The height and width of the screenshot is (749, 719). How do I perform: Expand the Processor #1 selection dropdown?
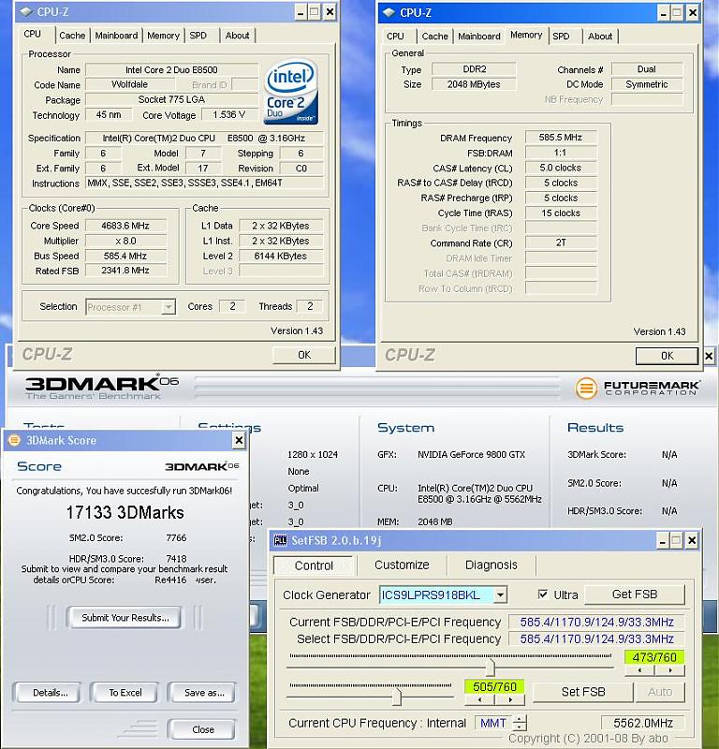(x=169, y=307)
